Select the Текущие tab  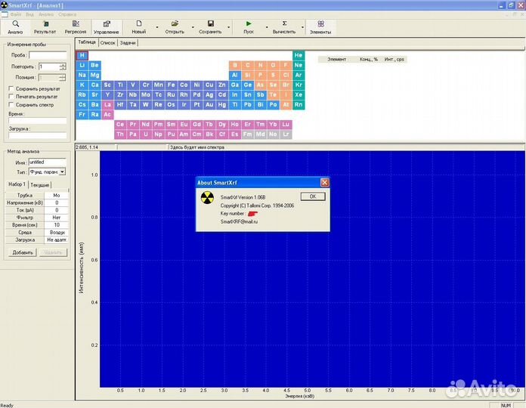[x=39, y=185]
